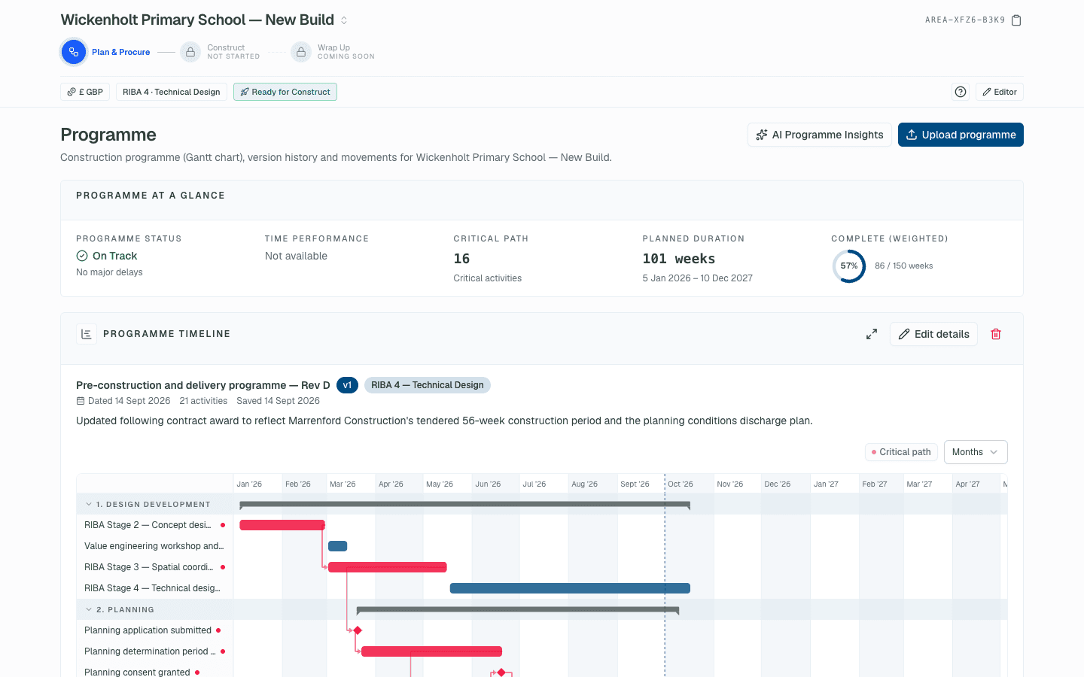This screenshot has height=677, width=1084.
Task: Click the blue RIBA Stage 4 Gantt bar
Action: [570, 588]
